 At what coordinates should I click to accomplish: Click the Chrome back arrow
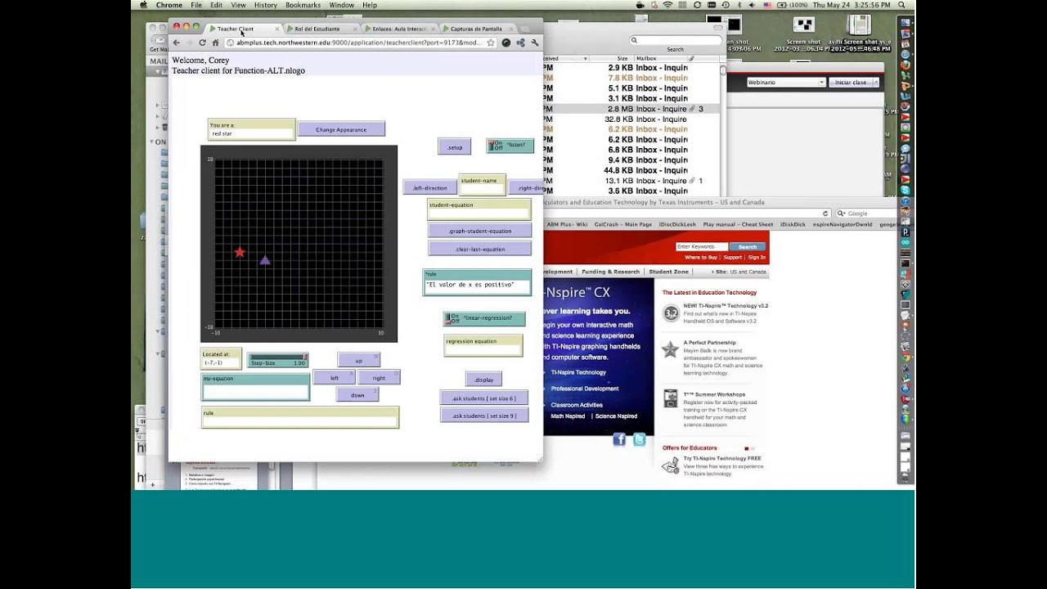tap(176, 43)
